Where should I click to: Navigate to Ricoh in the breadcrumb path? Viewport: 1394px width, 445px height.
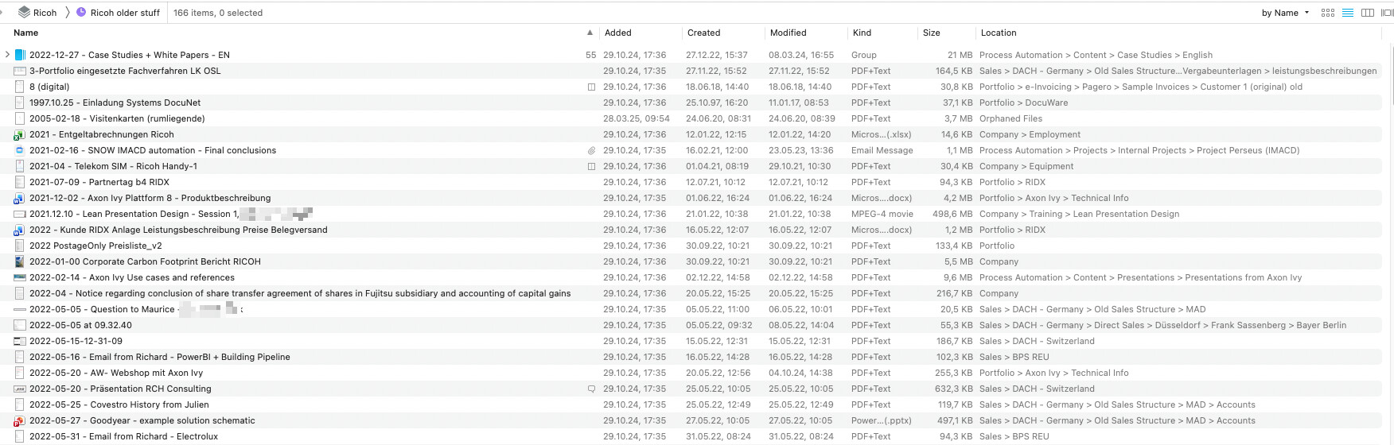click(45, 13)
